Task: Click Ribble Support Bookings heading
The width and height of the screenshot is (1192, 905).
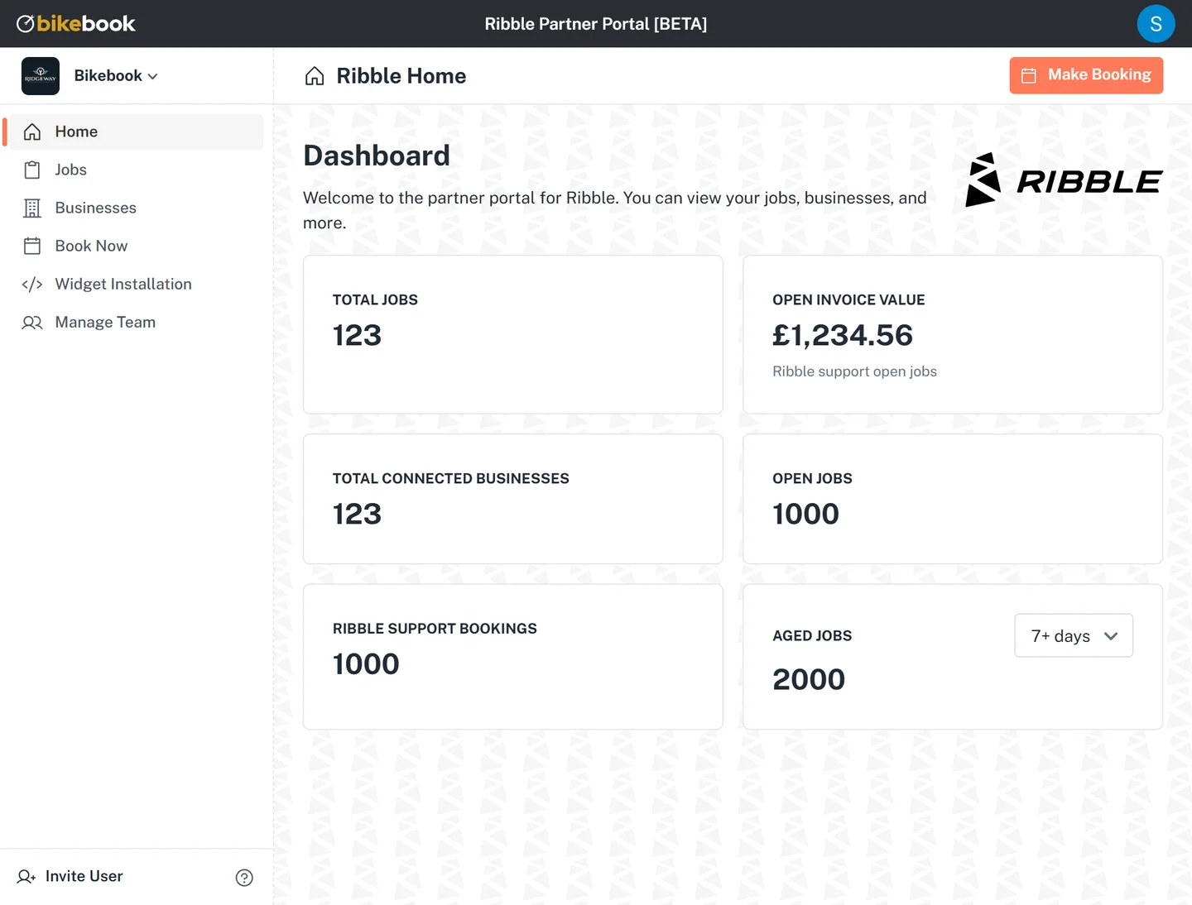Action: 435,629
